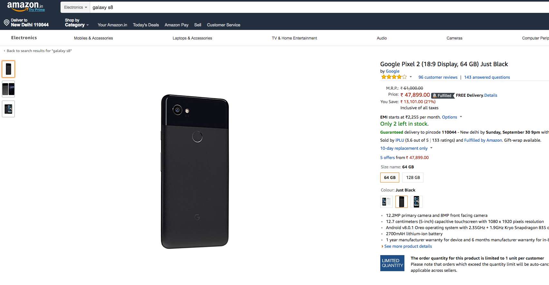This screenshot has width=549, height=285.
Task: Open Today's Deals in navigation bar
Action: pyautogui.click(x=146, y=25)
